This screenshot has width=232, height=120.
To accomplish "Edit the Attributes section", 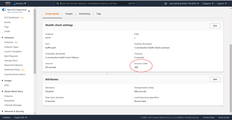I will (215, 79).
